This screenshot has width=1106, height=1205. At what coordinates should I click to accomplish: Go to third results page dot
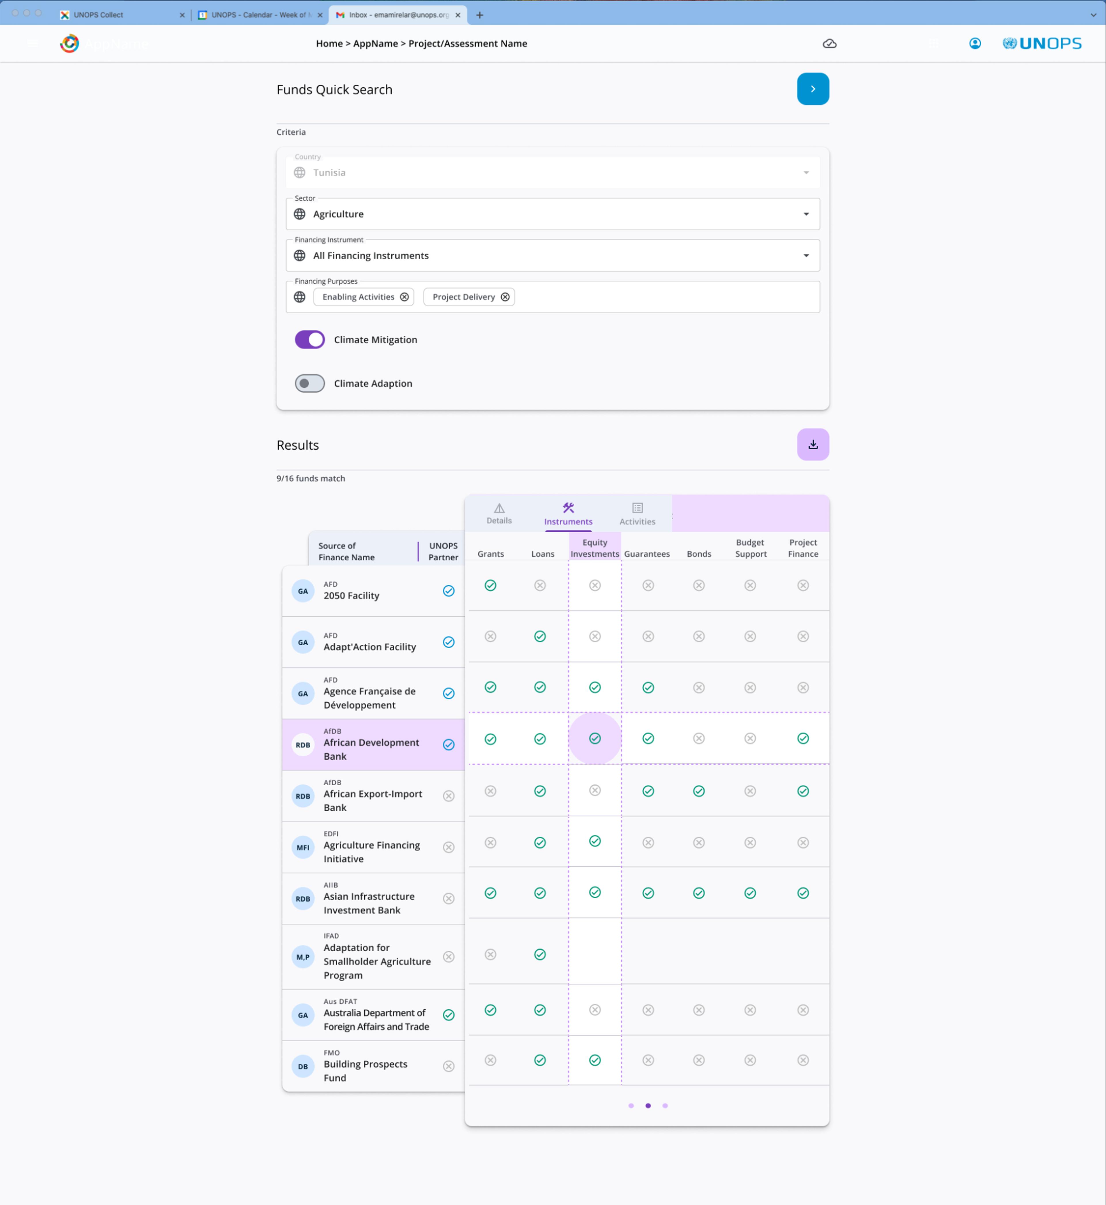coord(665,1106)
